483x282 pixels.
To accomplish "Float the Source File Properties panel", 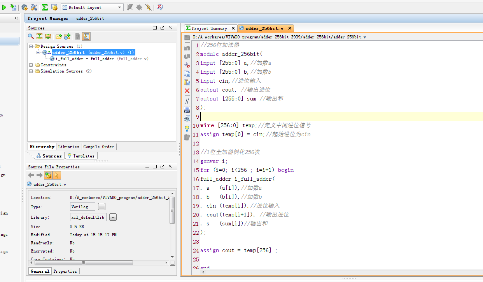I will pyautogui.click(x=163, y=167).
